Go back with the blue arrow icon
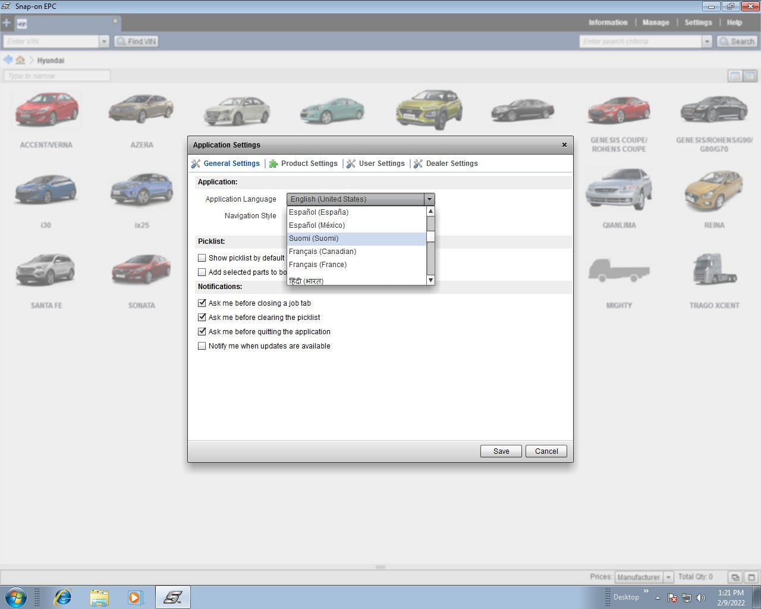Image resolution: width=761 pixels, height=609 pixels. tap(8, 60)
